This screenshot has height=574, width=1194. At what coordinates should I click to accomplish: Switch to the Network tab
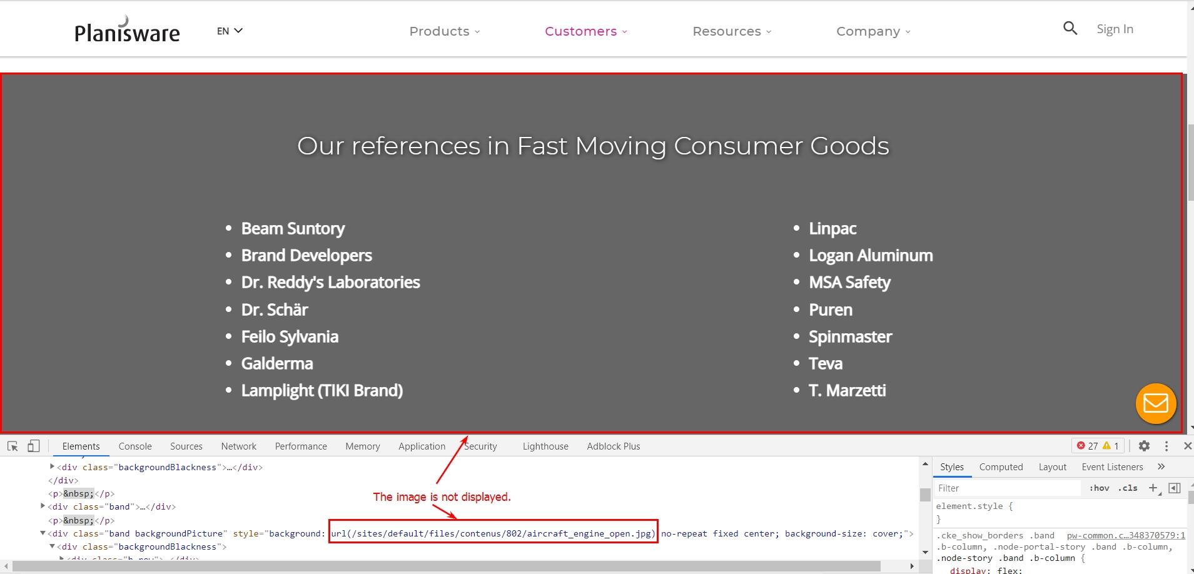tap(238, 446)
